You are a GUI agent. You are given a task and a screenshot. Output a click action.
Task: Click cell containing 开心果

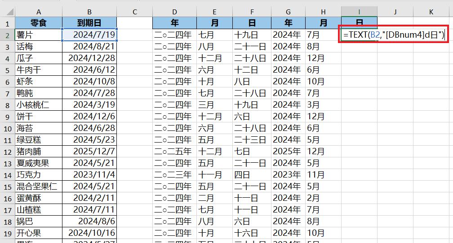(x=39, y=233)
